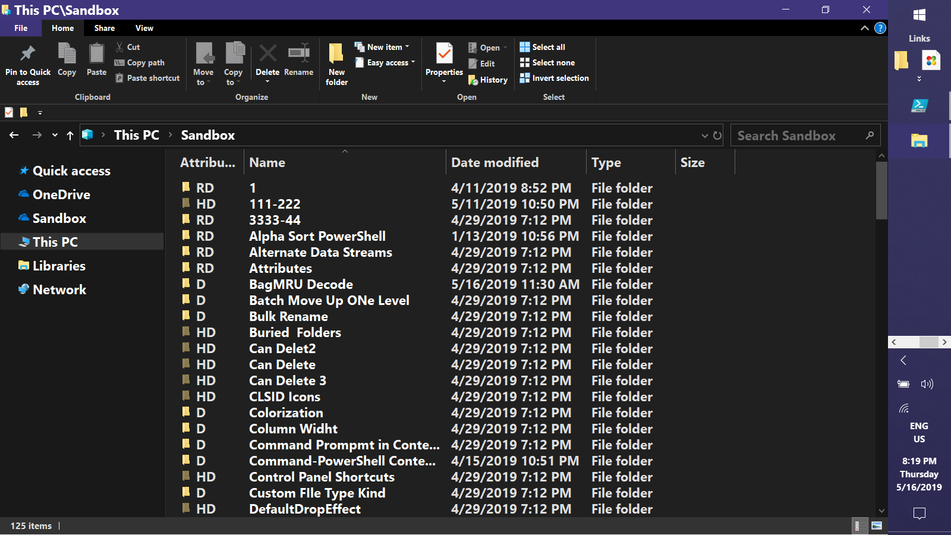The height and width of the screenshot is (535, 951).
Task: Click the Delete icon in Organize group
Action: pyautogui.click(x=267, y=53)
